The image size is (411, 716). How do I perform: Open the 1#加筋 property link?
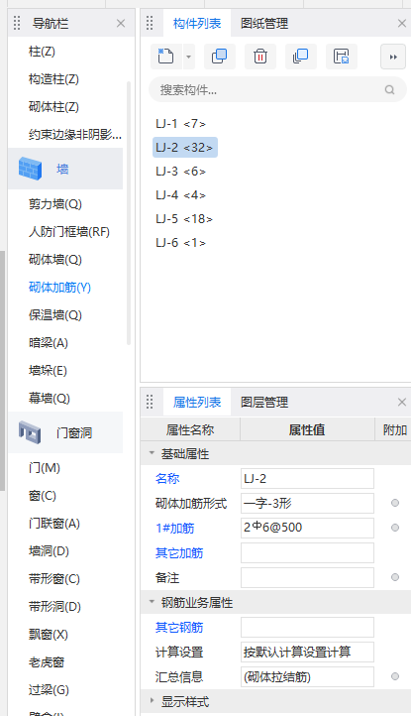coord(175,529)
